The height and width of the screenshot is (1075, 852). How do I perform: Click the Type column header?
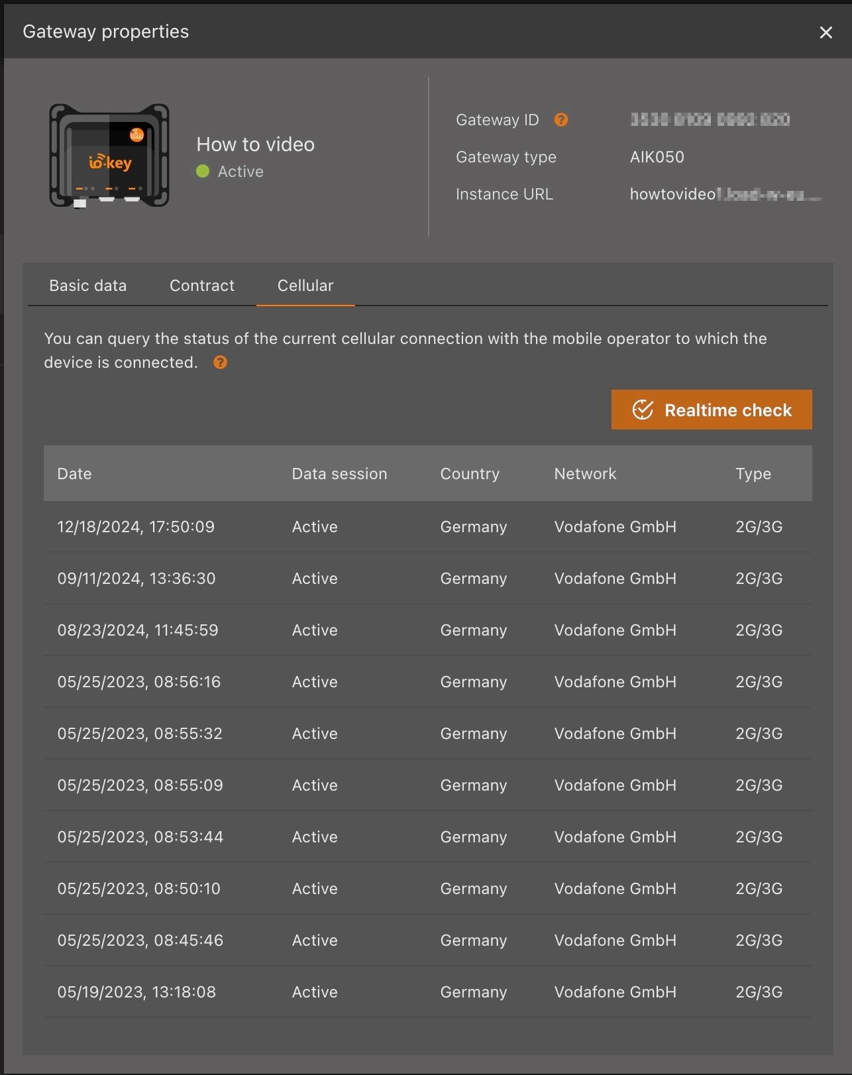(753, 474)
